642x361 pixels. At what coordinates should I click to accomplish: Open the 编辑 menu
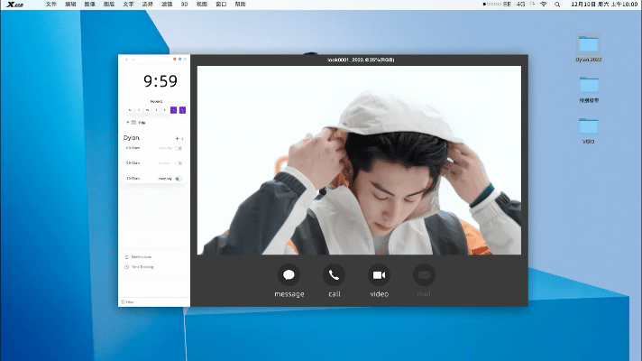(70, 5)
